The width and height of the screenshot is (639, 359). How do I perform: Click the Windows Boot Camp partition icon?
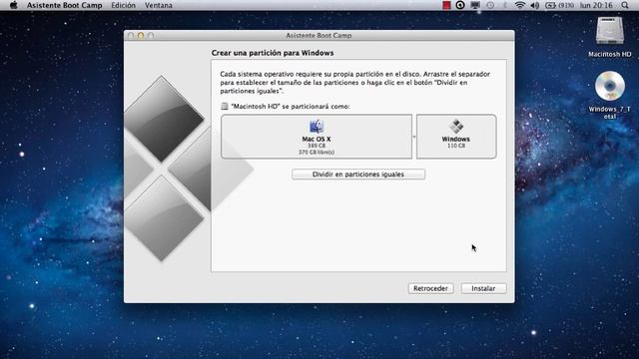click(456, 127)
